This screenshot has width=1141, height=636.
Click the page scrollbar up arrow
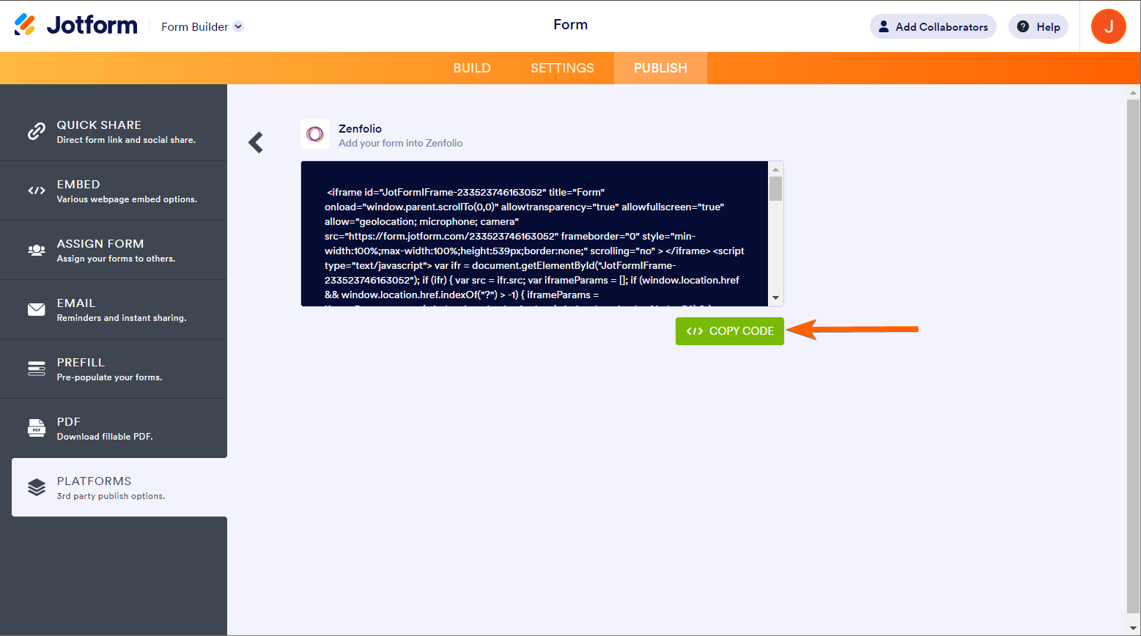coord(1134,93)
